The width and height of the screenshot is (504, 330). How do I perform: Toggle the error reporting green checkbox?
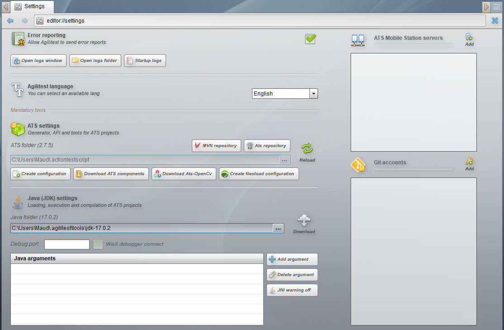click(x=310, y=39)
